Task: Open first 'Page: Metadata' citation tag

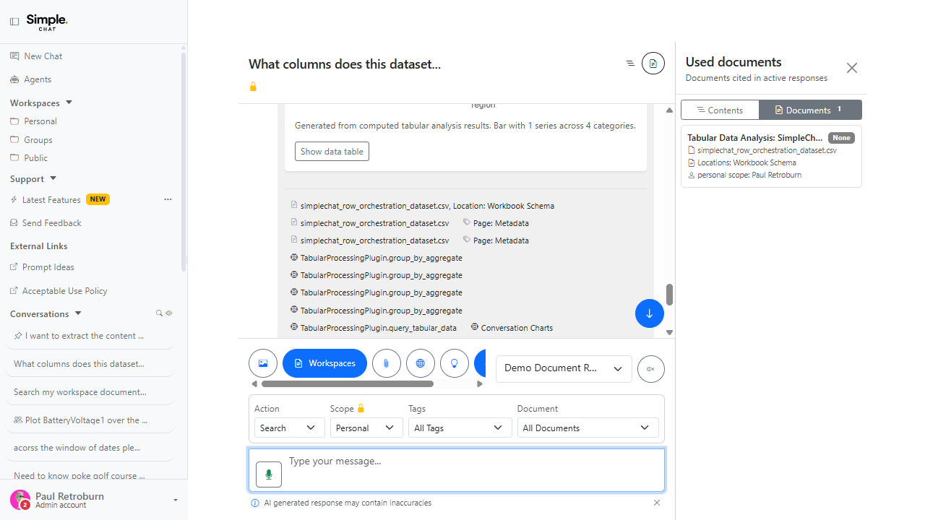Action: [x=496, y=223]
